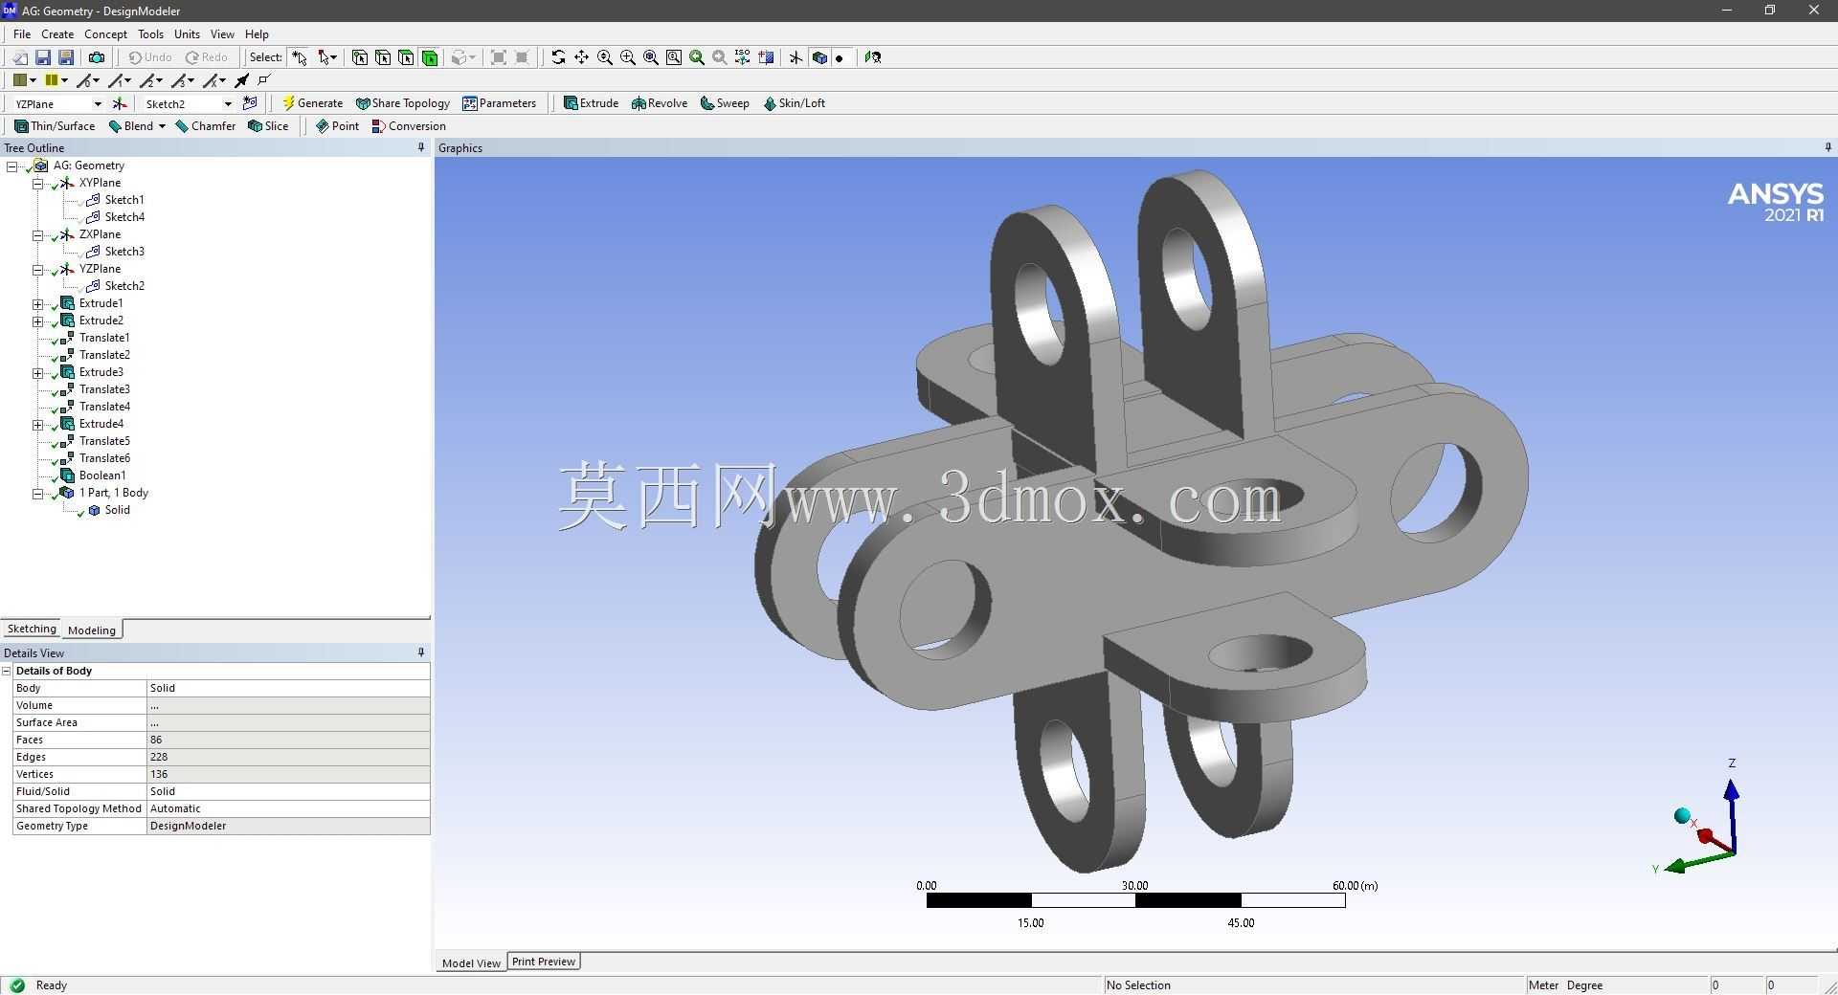
Task: Enable the edge selection filter
Action: 383,57
